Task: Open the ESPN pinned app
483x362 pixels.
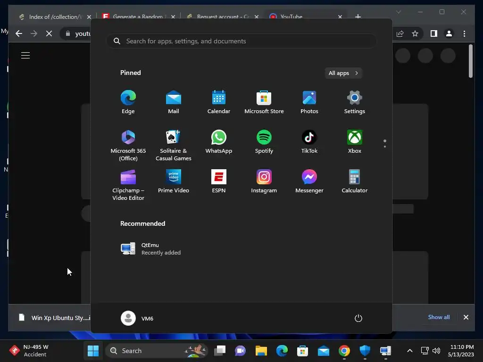Action: [x=219, y=181]
